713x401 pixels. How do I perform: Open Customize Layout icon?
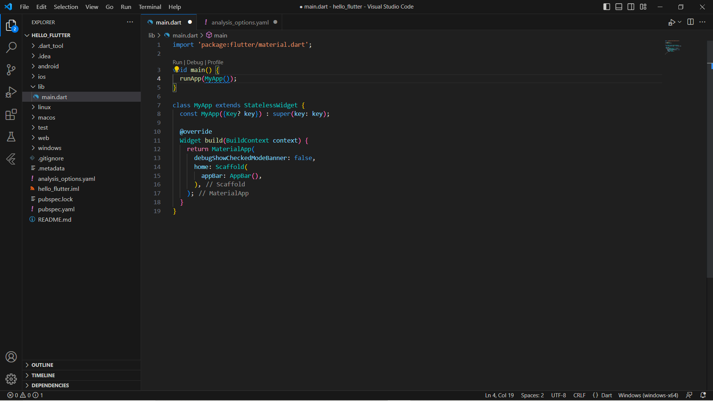click(x=643, y=7)
